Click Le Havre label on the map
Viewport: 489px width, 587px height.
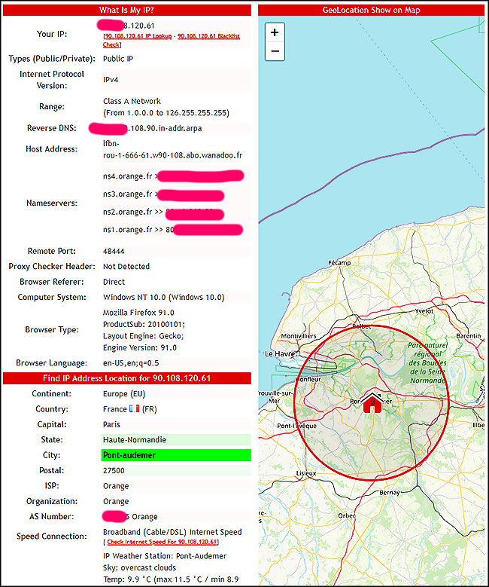(281, 353)
